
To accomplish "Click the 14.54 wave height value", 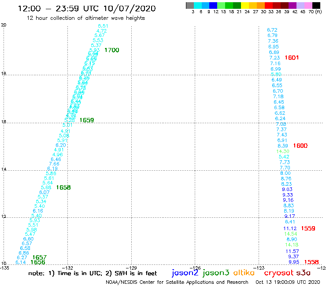I will pyautogui.click(x=291, y=234).
